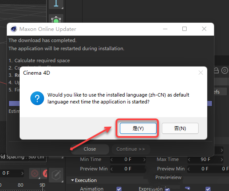Click frame 90 on the timeline ruler
The width and height of the screenshot is (229, 191).
tap(42, 185)
